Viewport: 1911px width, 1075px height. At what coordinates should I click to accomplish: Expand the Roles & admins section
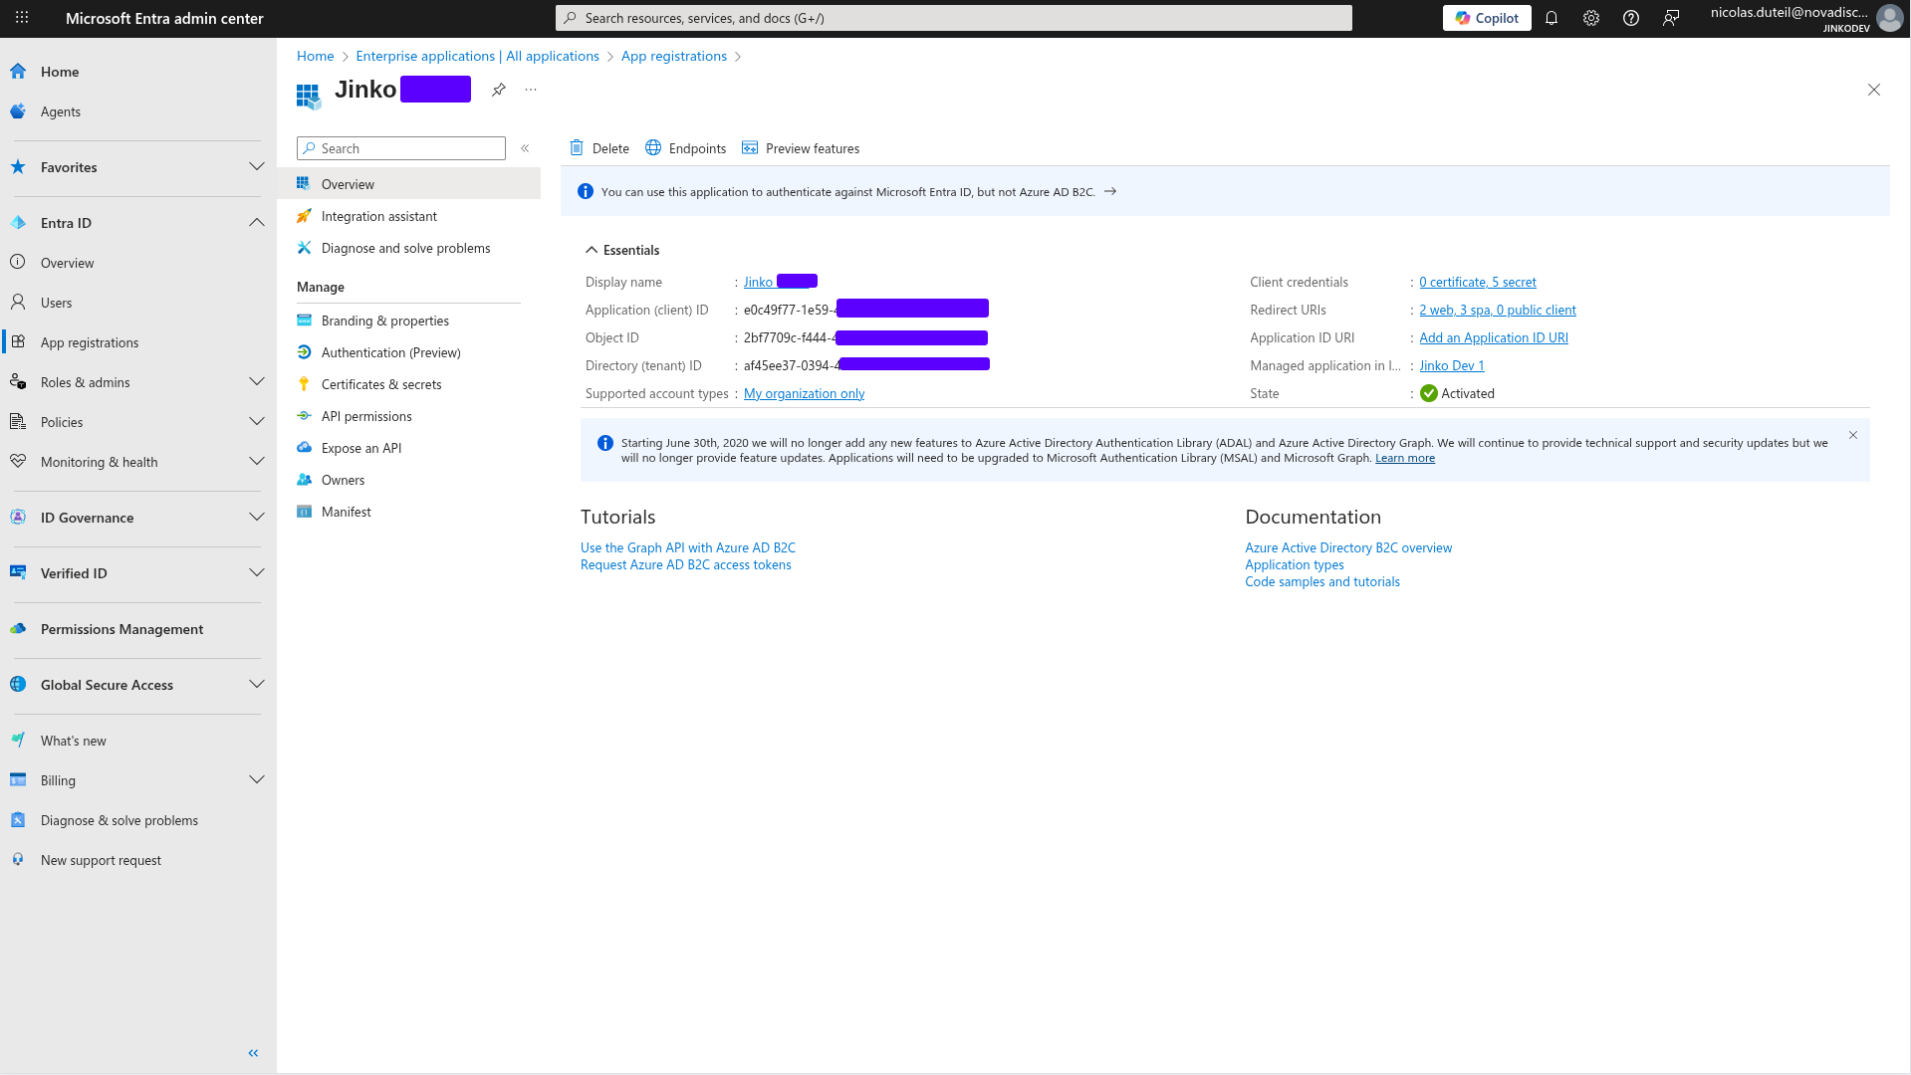(257, 381)
